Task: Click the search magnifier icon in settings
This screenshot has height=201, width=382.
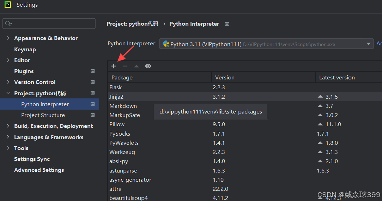Action: point(8,24)
